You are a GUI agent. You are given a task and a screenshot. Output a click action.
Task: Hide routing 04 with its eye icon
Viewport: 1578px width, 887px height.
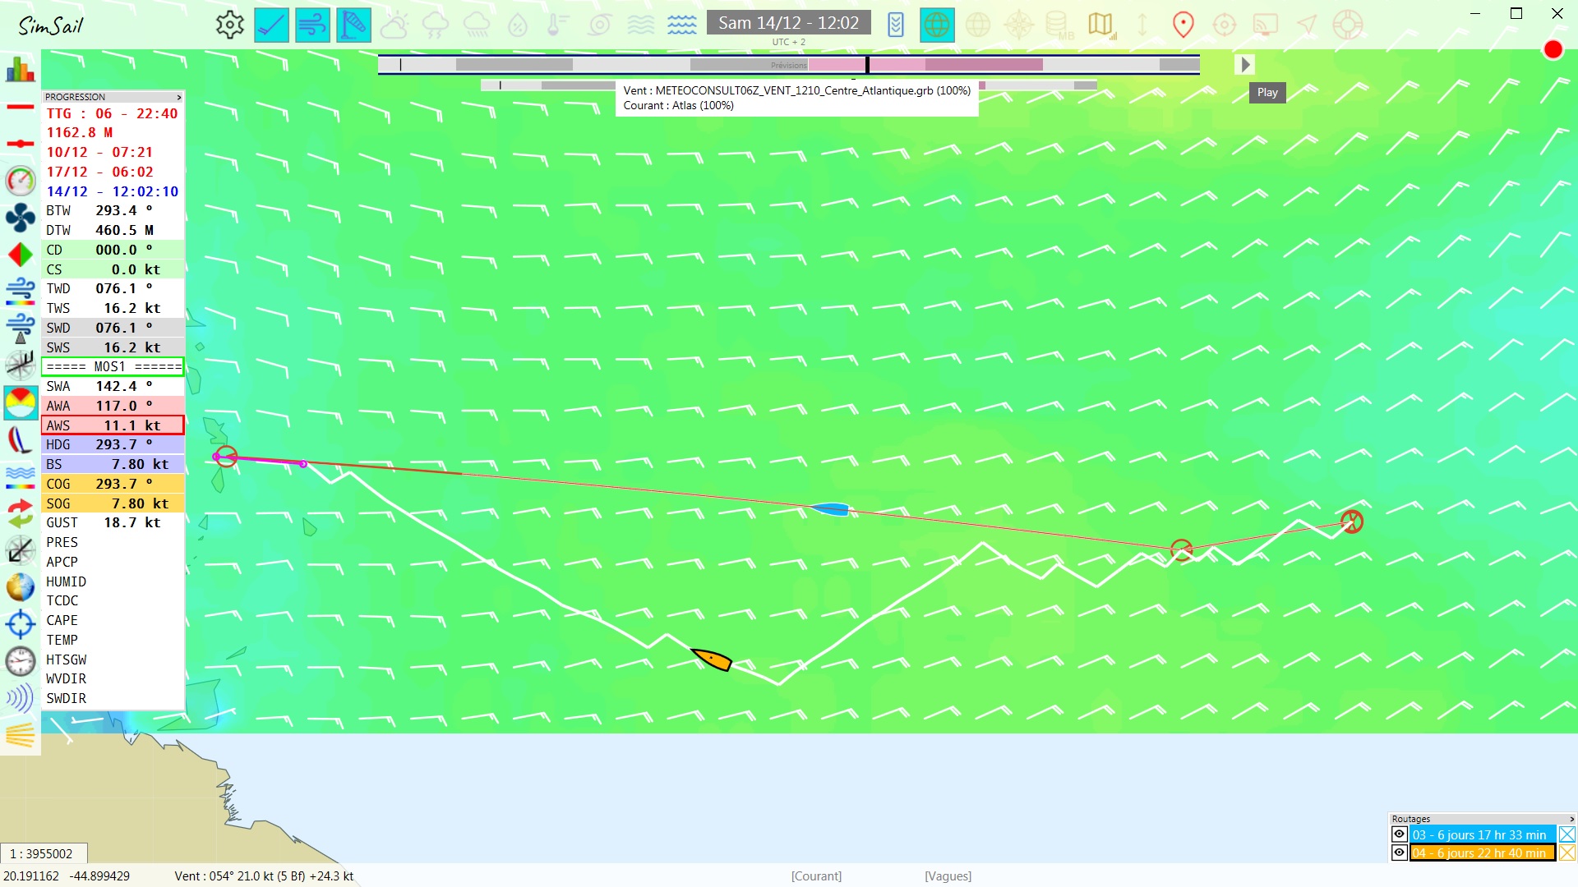[1399, 853]
